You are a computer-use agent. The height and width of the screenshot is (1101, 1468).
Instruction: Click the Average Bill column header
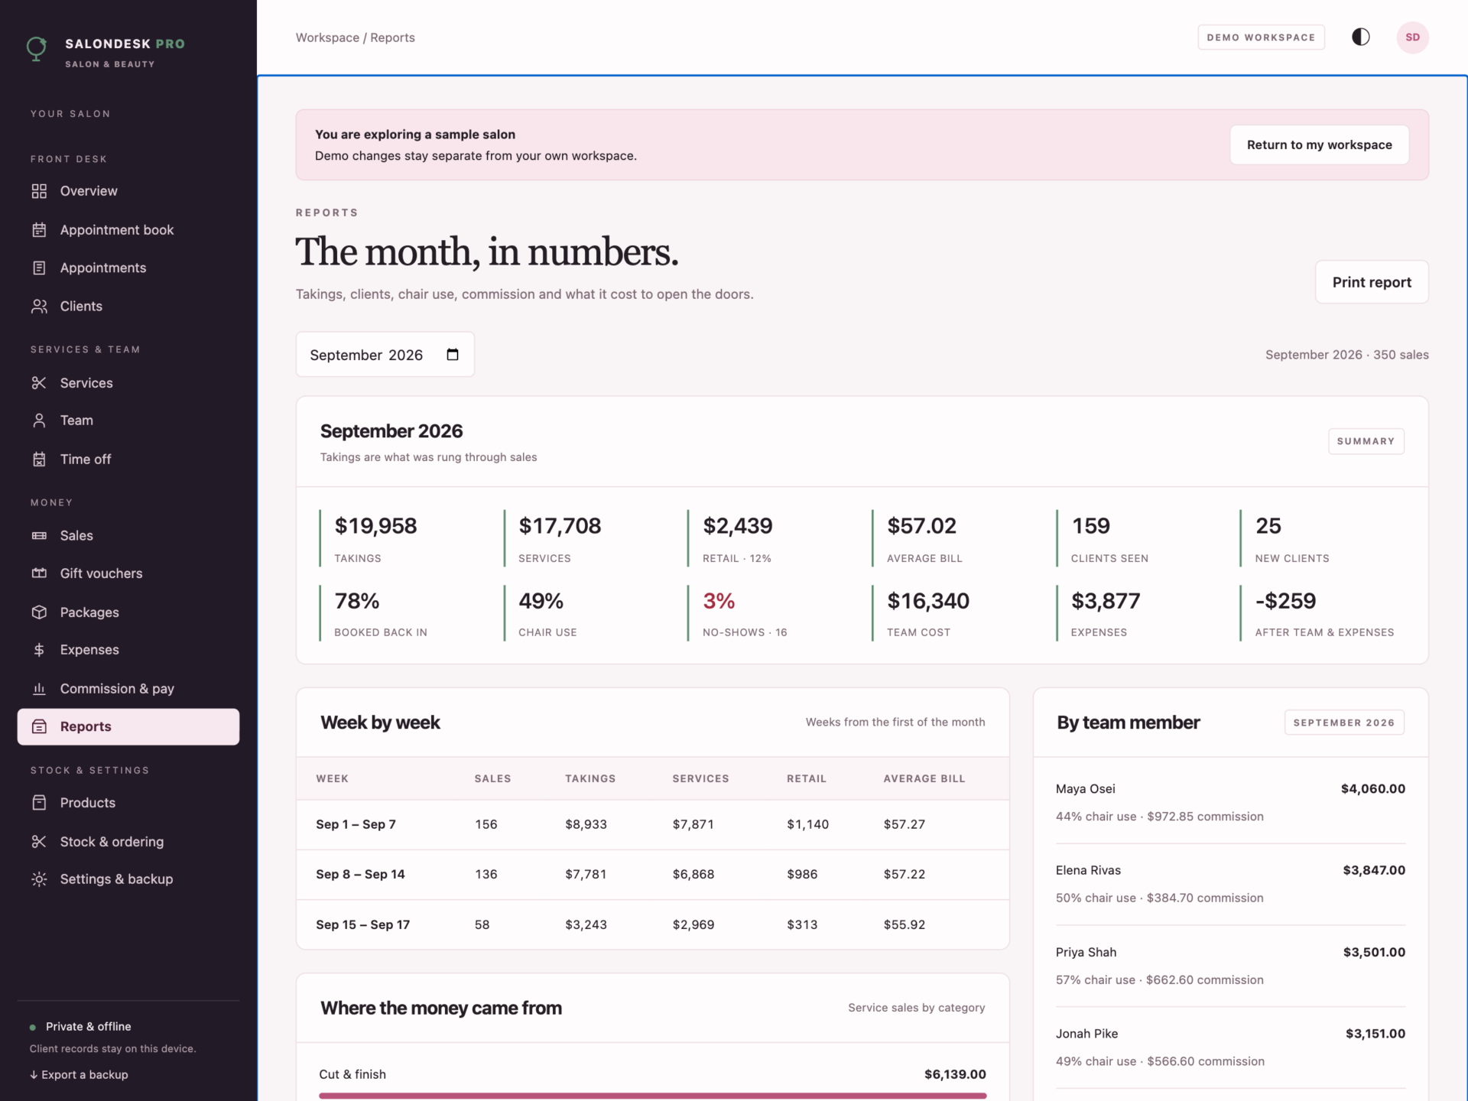(924, 778)
